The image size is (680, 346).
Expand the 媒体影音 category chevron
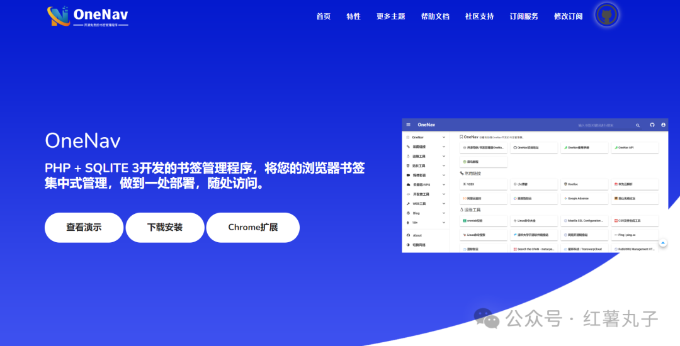(444, 176)
